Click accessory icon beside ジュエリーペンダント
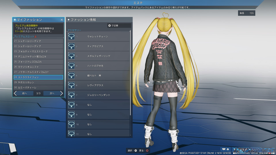 click(x=71, y=95)
